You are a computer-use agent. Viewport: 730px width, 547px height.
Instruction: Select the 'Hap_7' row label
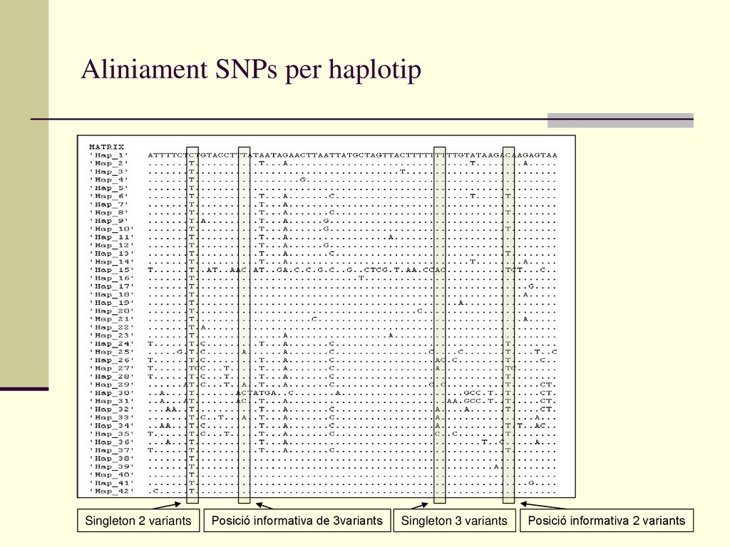(x=108, y=204)
